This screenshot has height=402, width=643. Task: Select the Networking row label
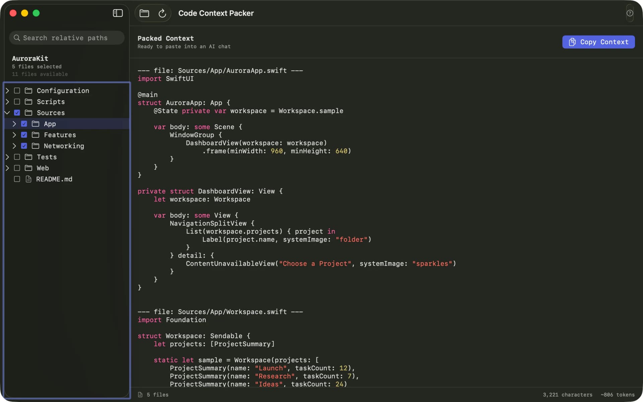(x=64, y=146)
